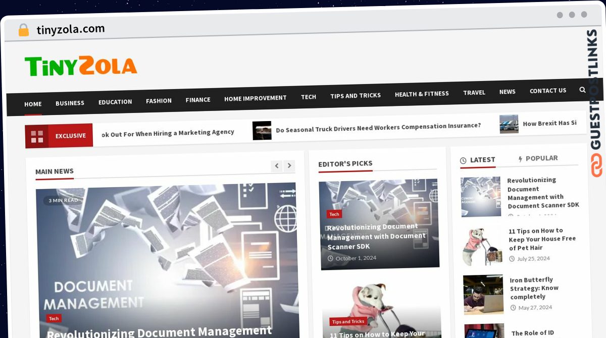
Task: Open sidebar article Revolutionizing Document Management
Action: pos(543,193)
